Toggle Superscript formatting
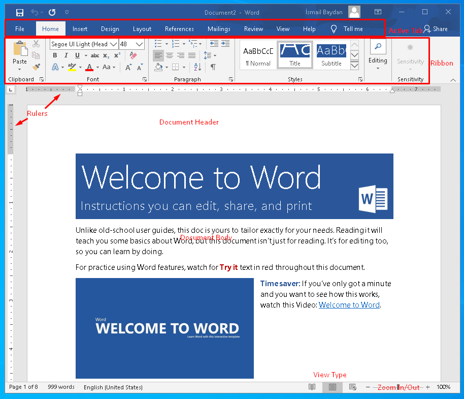The image size is (464, 399). (117, 55)
